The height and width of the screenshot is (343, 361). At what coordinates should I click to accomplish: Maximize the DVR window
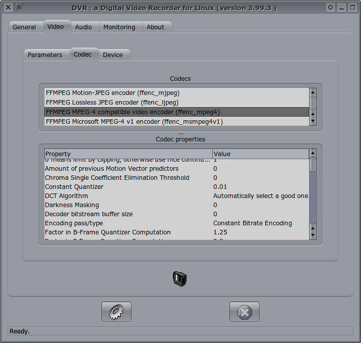[x=353, y=8]
